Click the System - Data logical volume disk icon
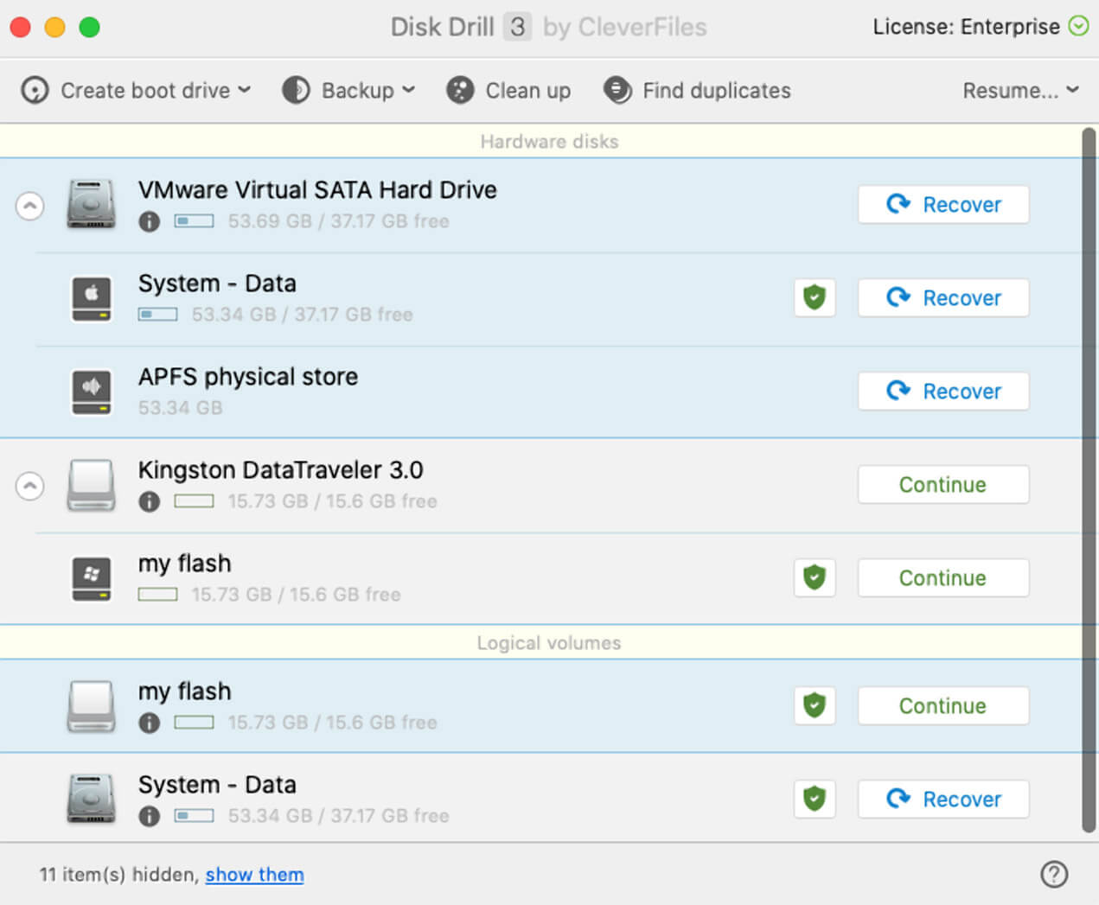The image size is (1099, 905). click(x=91, y=799)
